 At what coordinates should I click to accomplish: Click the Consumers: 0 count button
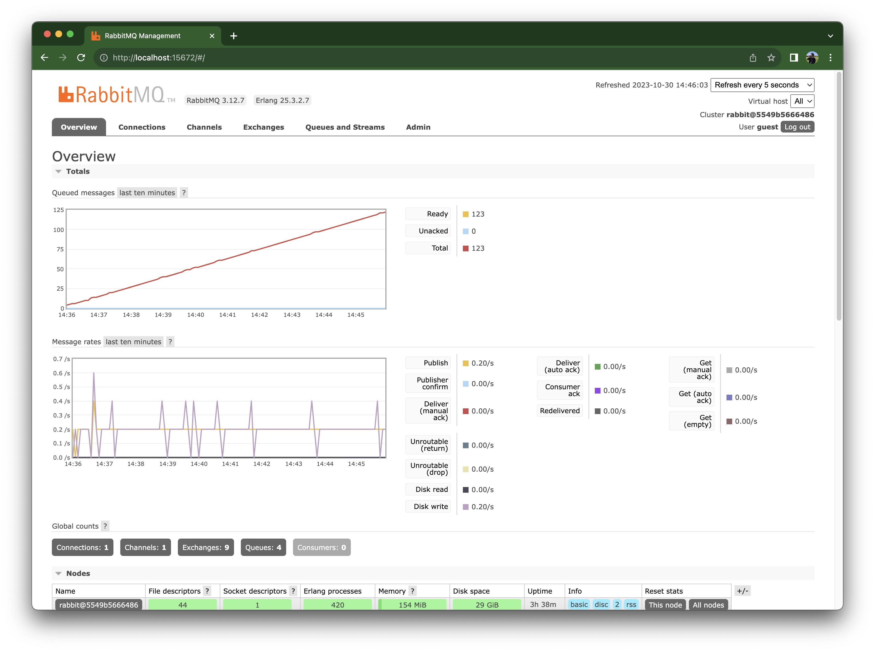click(x=322, y=547)
